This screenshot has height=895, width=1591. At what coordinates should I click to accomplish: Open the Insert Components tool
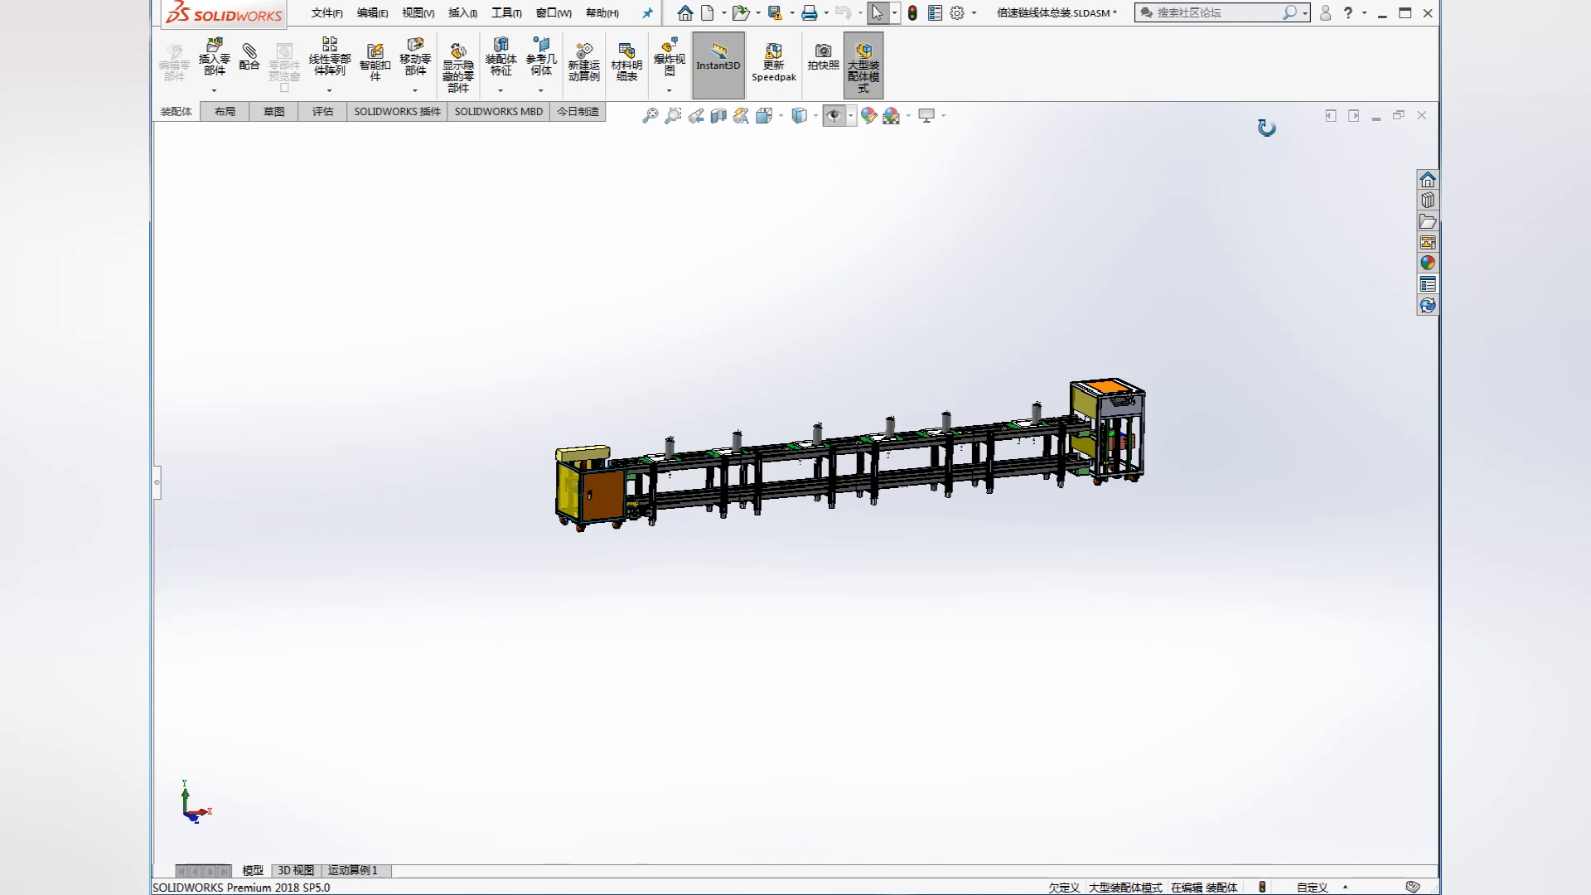point(214,56)
